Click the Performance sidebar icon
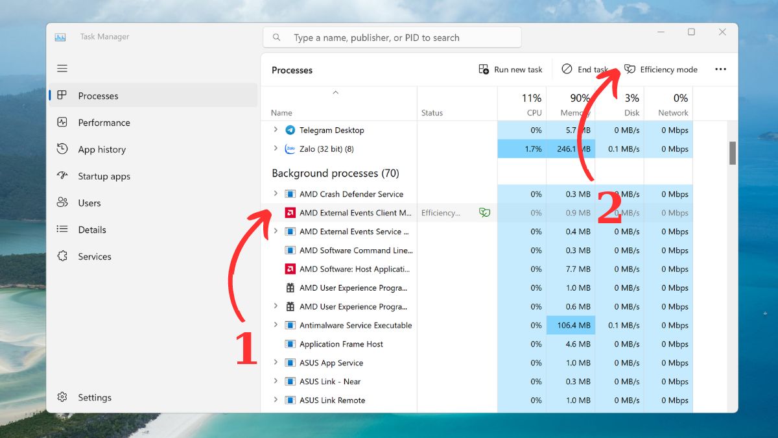This screenshot has width=778, height=438. [62, 122]
